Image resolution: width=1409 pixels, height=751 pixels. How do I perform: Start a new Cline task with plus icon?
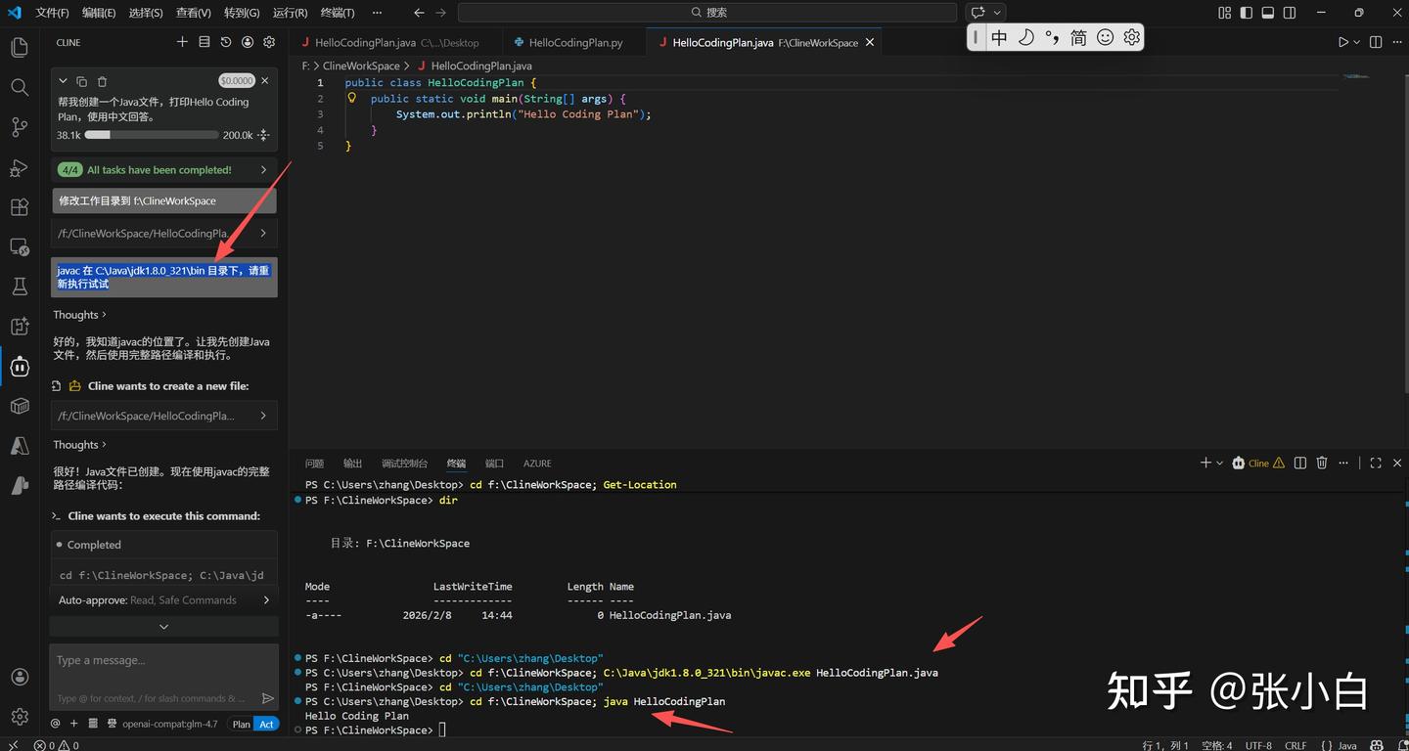(x=182, y=42)
